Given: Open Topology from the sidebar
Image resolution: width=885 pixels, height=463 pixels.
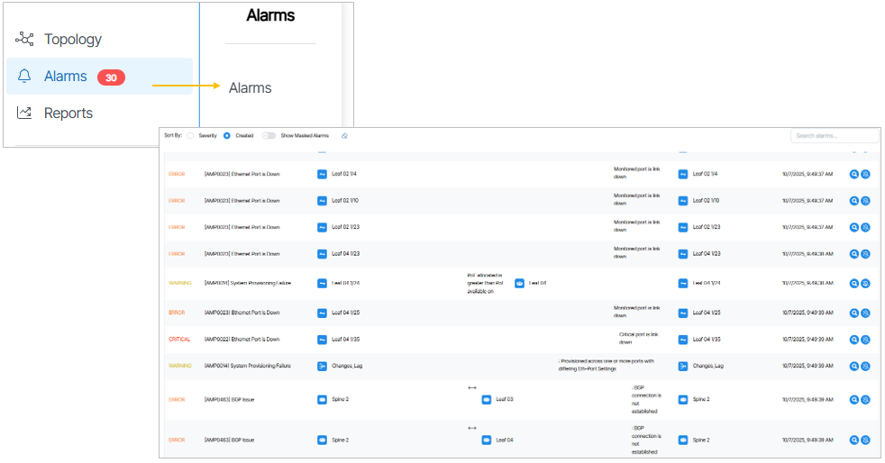Looking at the screenshot, I should point(72,40).
